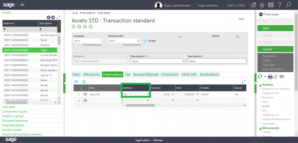
Task: Click next page arrow in Assets list
Action: point(53,17)
